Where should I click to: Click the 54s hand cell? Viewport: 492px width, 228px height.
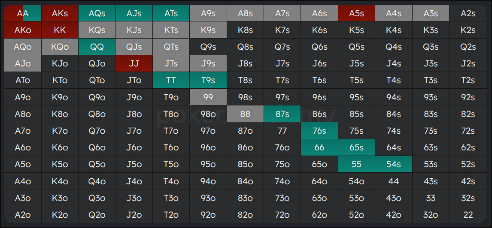[393, 164]
